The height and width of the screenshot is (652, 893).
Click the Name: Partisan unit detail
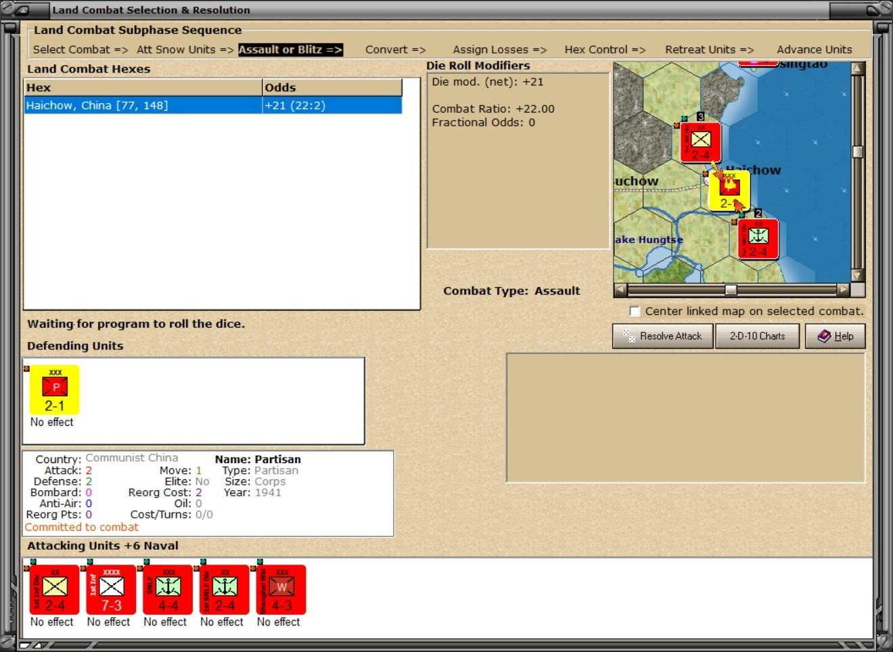pos(258,459)
